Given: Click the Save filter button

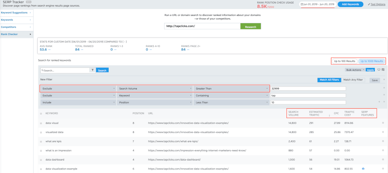Looking at the screenshot, I should (x=375, y=80).
